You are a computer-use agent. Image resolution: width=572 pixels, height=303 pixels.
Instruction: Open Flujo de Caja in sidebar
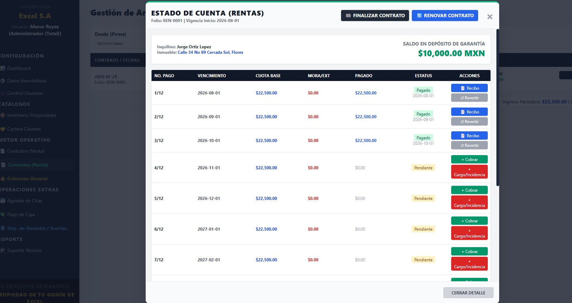pyautogui.click(x=21, y=215)
